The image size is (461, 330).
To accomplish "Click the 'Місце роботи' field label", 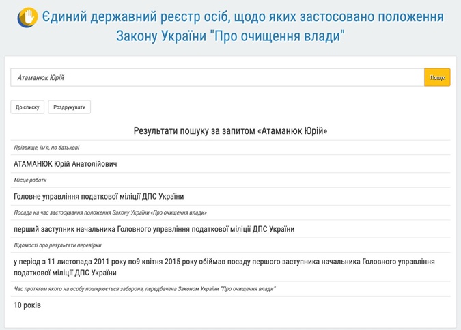I will click(x=30, y=180).
